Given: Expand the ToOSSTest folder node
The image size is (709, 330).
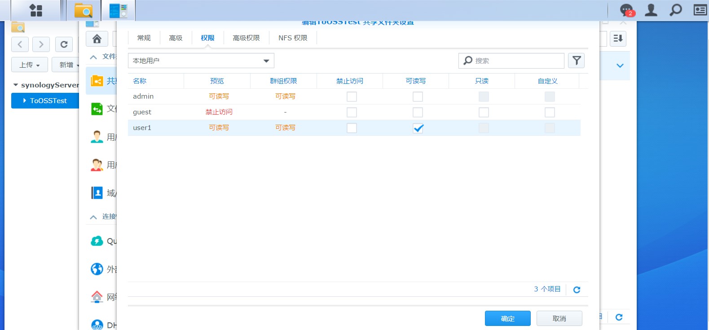Looking at the screenshot, I should click(x=25, y=100).
